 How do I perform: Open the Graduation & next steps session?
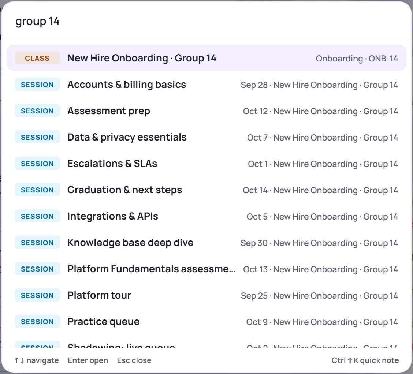tap(206, 190)
